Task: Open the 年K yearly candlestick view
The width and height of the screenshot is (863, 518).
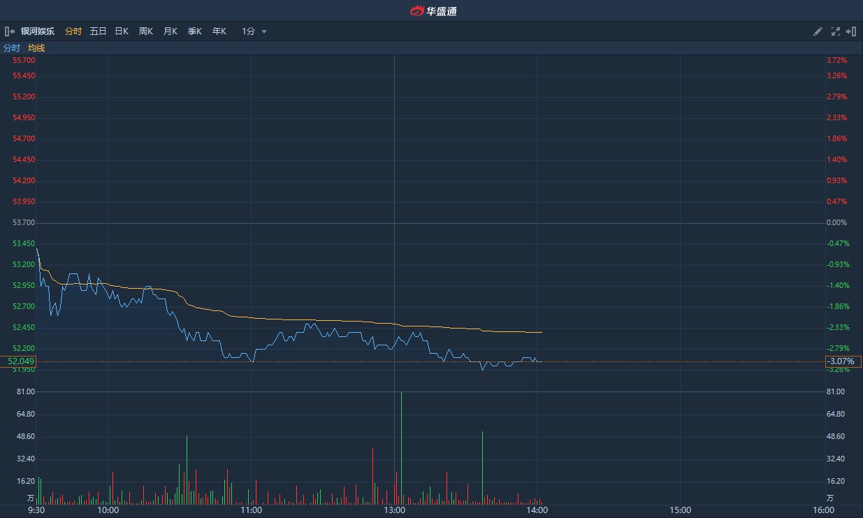Action: coord(219,31)
